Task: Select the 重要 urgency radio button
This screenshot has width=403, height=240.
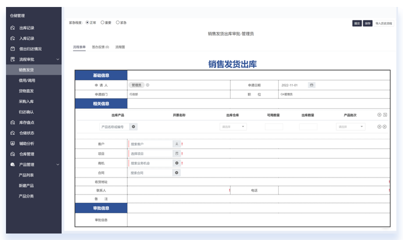Action: [x=103, y=22]
